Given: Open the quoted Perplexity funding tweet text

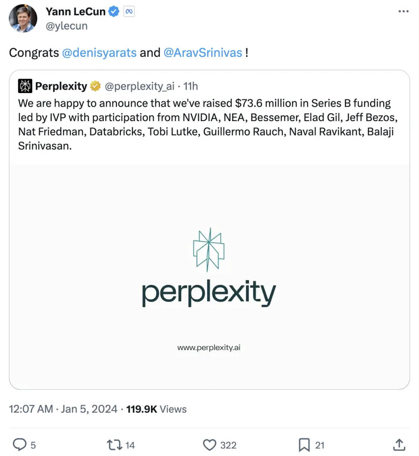Looking at the screenshot, I should tap(205, 125).
